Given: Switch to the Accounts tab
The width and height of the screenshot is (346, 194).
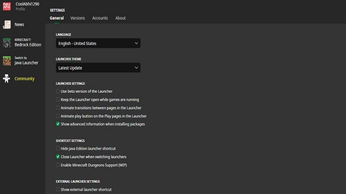Looking at the screenshot, I should pos(100,18).
